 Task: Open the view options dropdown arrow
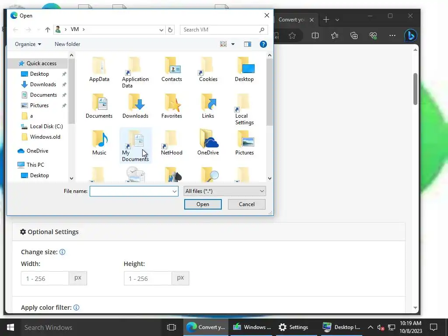tap(233, 44)
